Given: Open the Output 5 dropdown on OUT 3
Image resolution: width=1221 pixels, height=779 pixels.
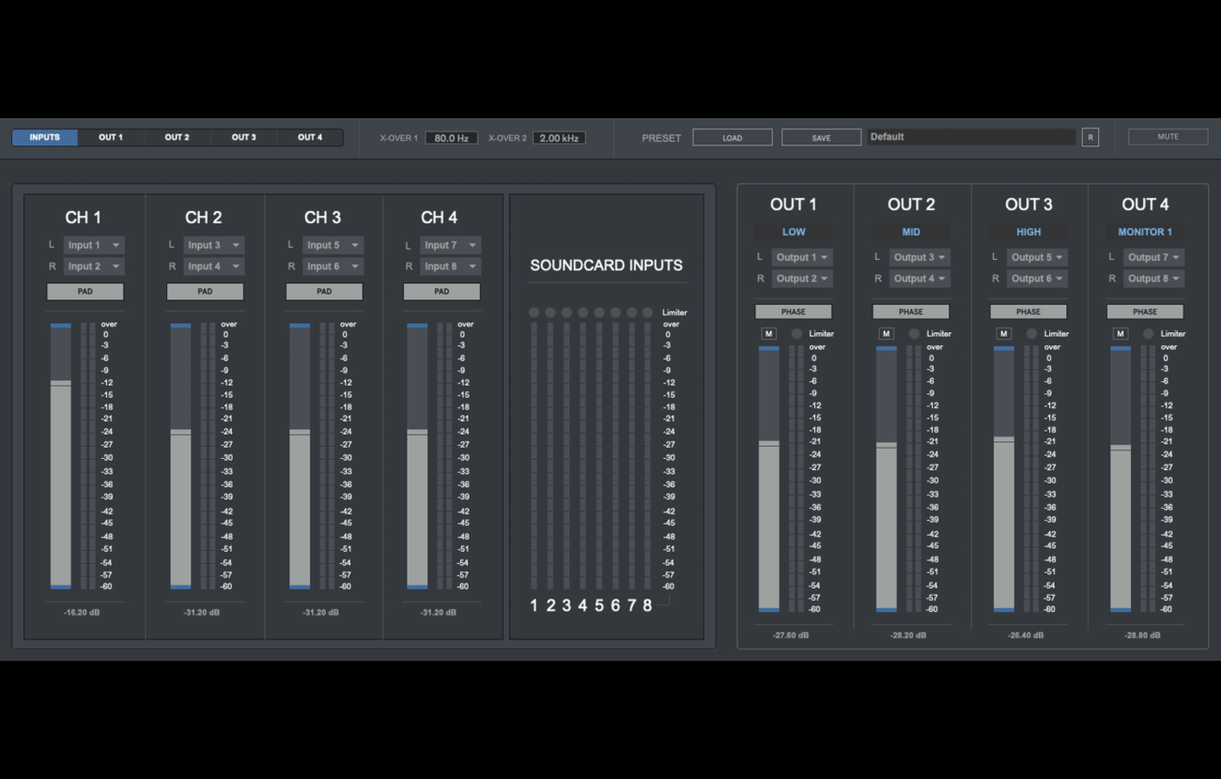Looking at the screenshot, I should coord(1036,256).
